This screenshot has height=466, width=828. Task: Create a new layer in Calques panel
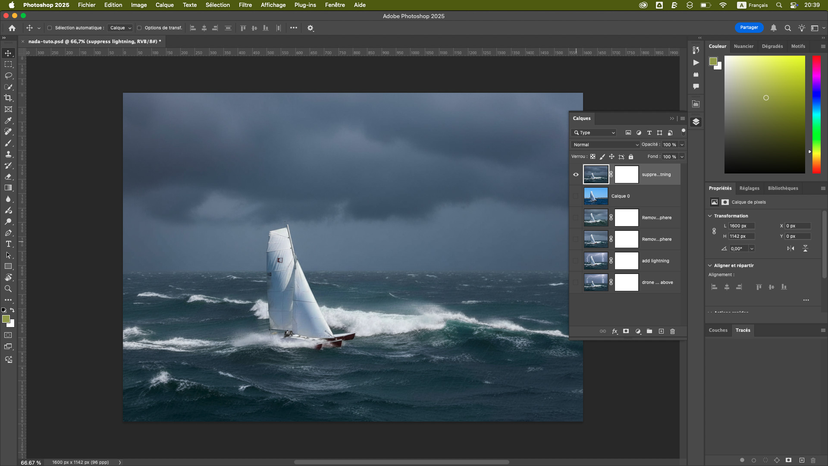click(661, 331)
